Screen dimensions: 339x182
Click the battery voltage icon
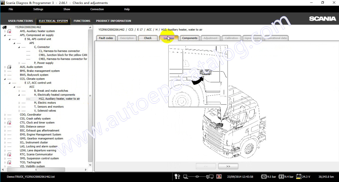point(298,176)
